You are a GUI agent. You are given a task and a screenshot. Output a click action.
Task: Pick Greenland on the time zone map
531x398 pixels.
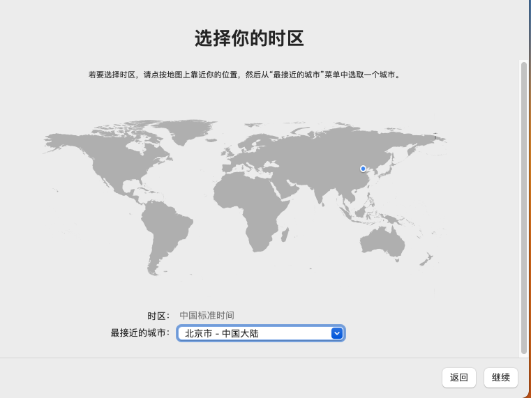(185, 130)
